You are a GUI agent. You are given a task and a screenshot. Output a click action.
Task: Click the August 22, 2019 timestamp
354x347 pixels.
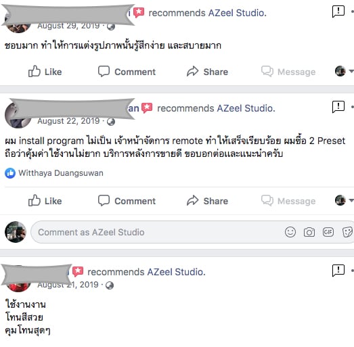tap(68, 121)
